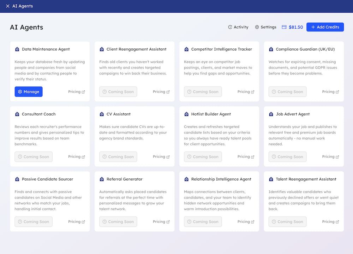Viewport: 353px width, 254px height.
Task: Click the Client Reengagement Assistant agent icon
Action: (102, 49)
